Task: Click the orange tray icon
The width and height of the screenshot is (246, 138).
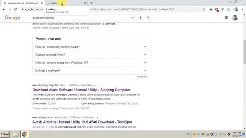Action: tap(194, 134)
